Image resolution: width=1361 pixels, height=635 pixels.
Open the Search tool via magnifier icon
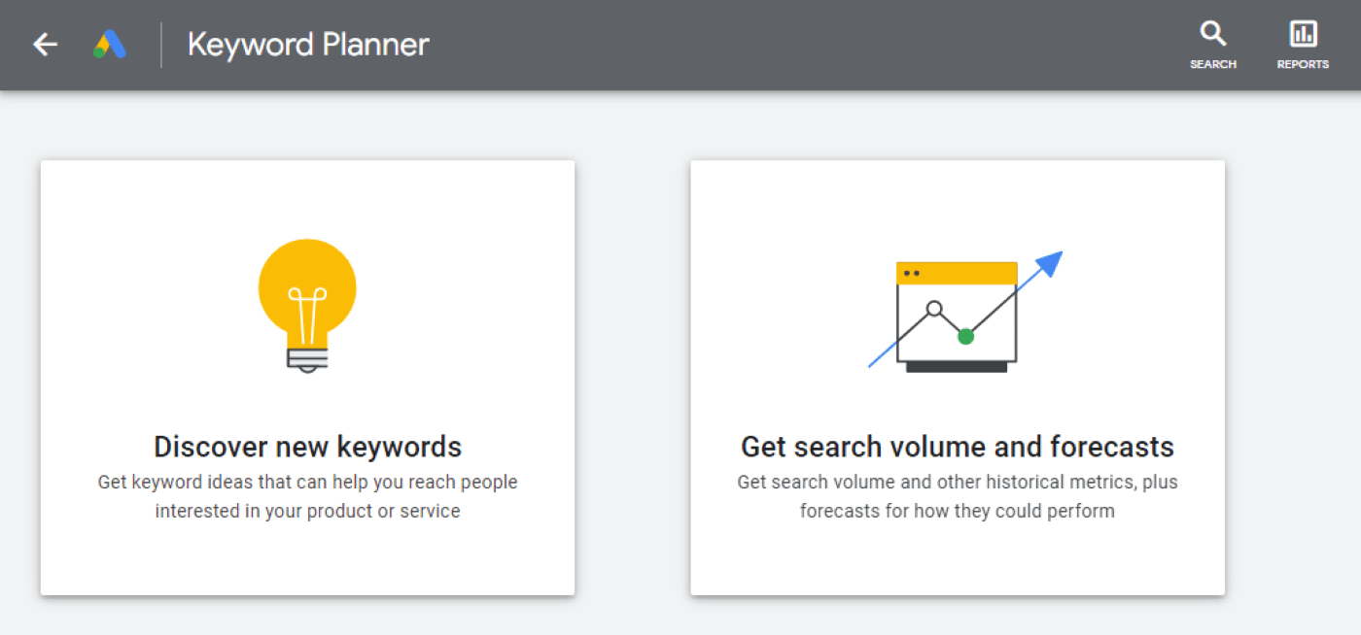click(x=1212, y=33)
